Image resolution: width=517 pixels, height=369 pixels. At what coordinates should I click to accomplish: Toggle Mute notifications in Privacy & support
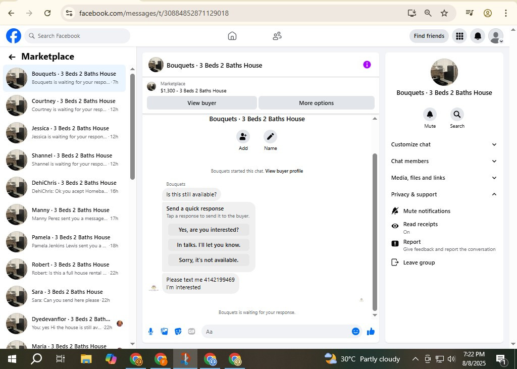point(443,211)
